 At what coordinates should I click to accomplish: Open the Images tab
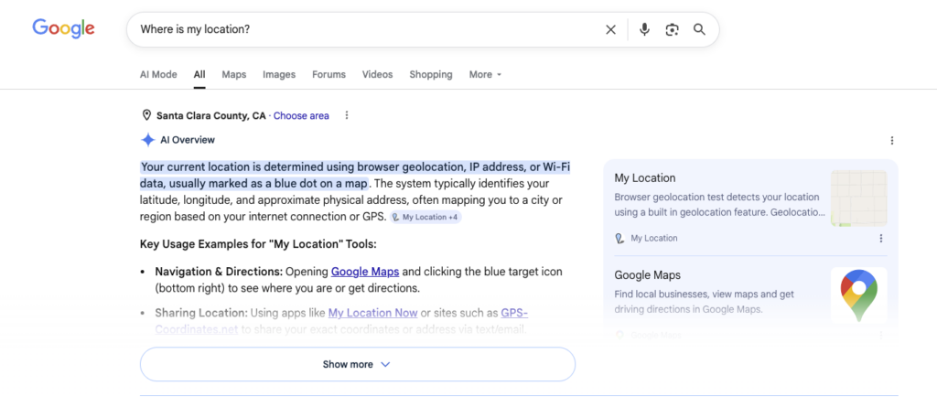click(279, 75)
